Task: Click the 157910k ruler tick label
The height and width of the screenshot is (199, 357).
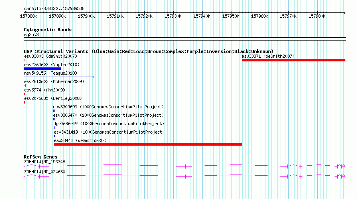Action: 115,16
